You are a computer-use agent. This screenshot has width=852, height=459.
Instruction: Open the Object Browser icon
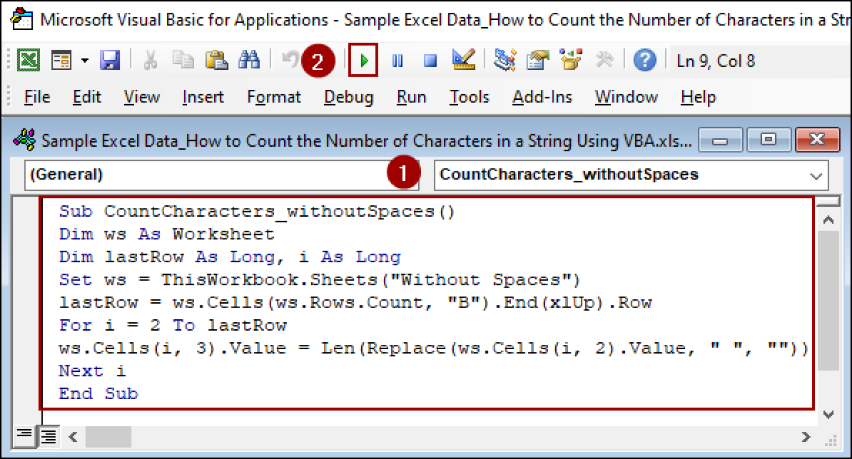tap(571, 60)
